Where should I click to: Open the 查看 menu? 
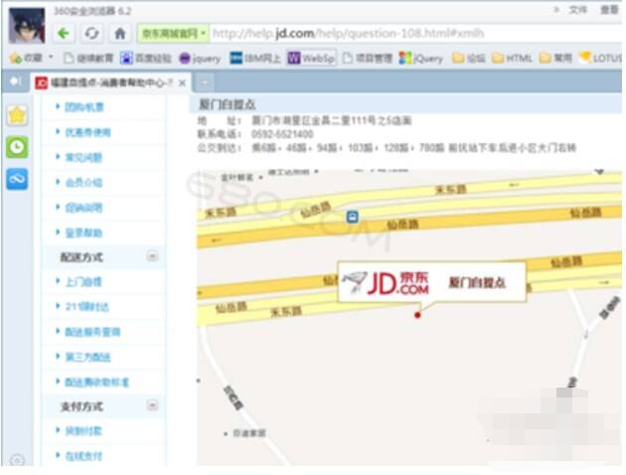click(x=610, y=10)
